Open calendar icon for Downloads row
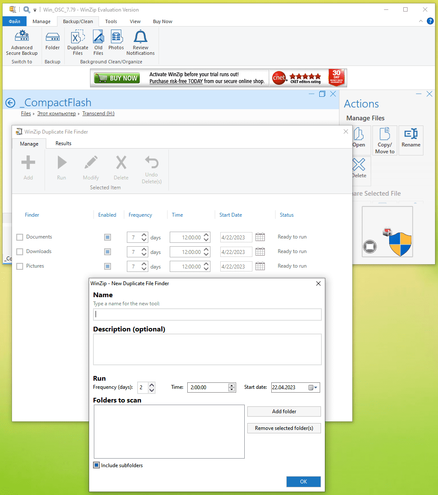Viewport: 438px width, 495px height. click(260, 252)
